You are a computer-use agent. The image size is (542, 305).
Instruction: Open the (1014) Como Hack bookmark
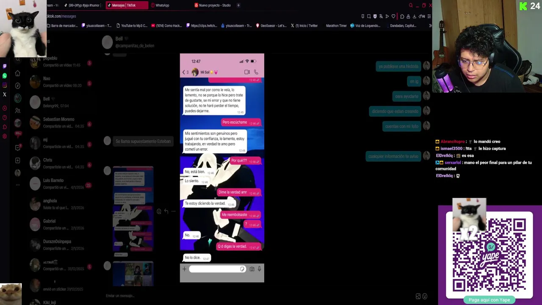pos(166,25)
